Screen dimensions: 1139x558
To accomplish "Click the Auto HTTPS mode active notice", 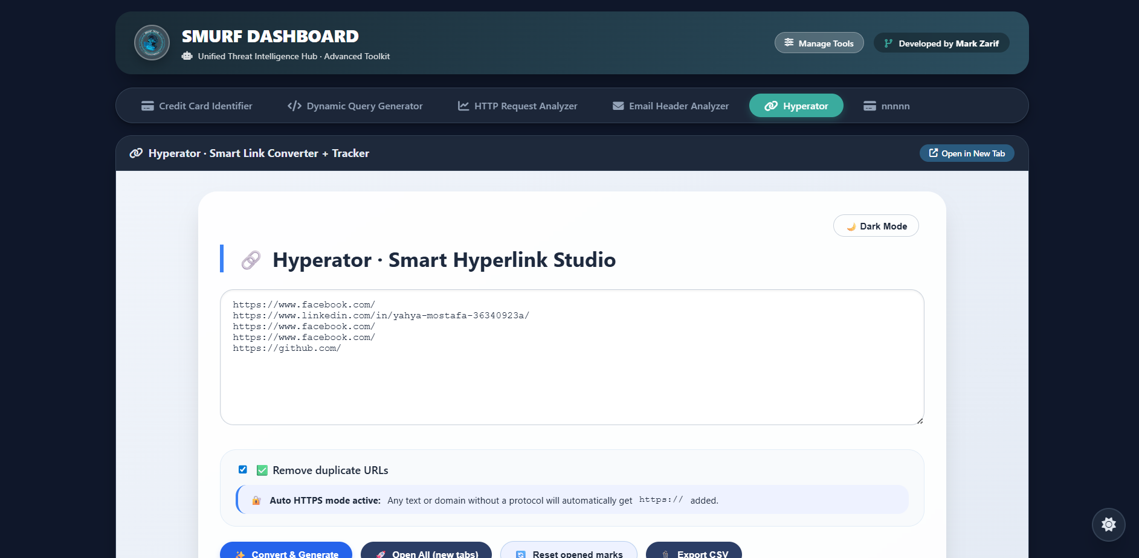I will [572, 500].
